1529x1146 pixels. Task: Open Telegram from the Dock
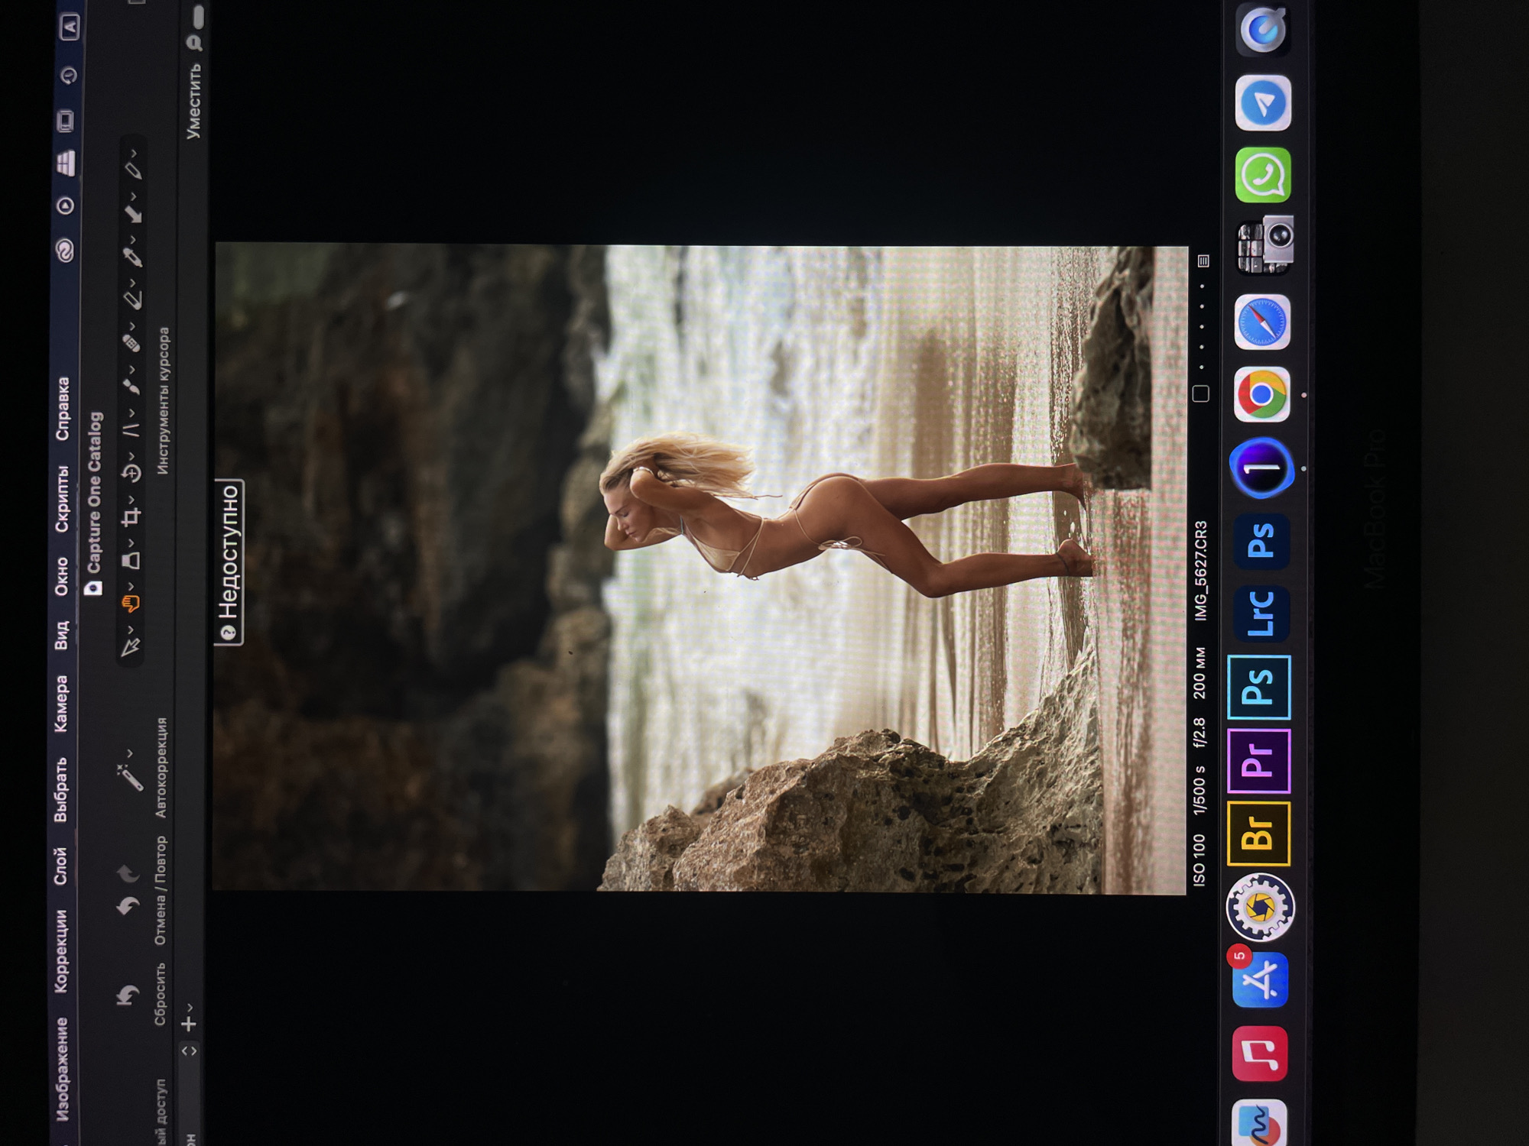click(1263, 103)
